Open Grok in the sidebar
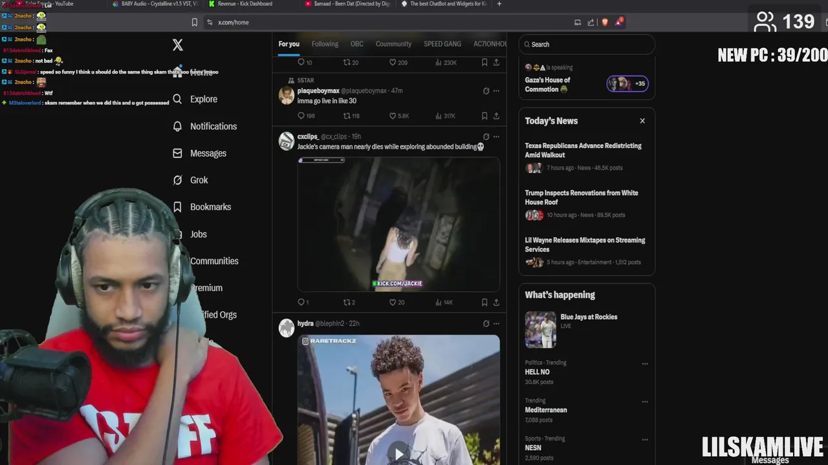828x465 pixels. 190,180
